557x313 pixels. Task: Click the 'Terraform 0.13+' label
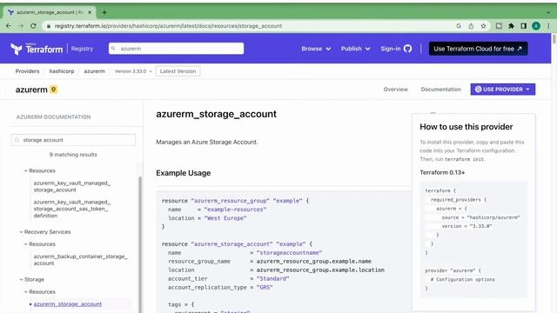pos(442,172)
